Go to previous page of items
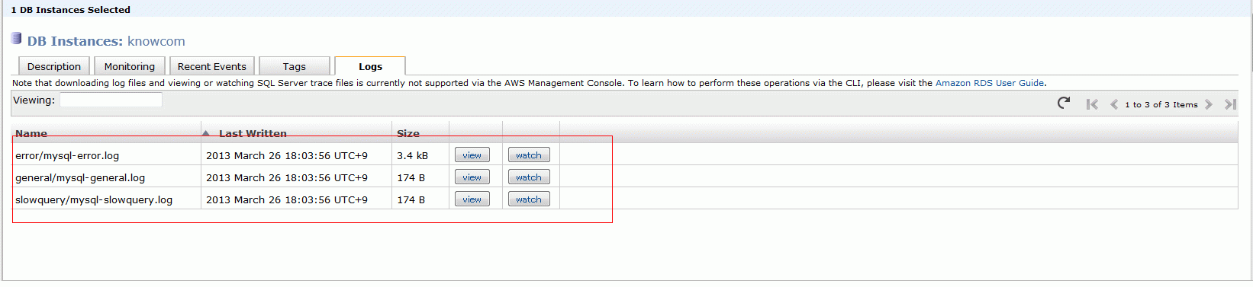Image resolution: width=1253 pixels, height=287 pixels. (x=1114, y=104)
